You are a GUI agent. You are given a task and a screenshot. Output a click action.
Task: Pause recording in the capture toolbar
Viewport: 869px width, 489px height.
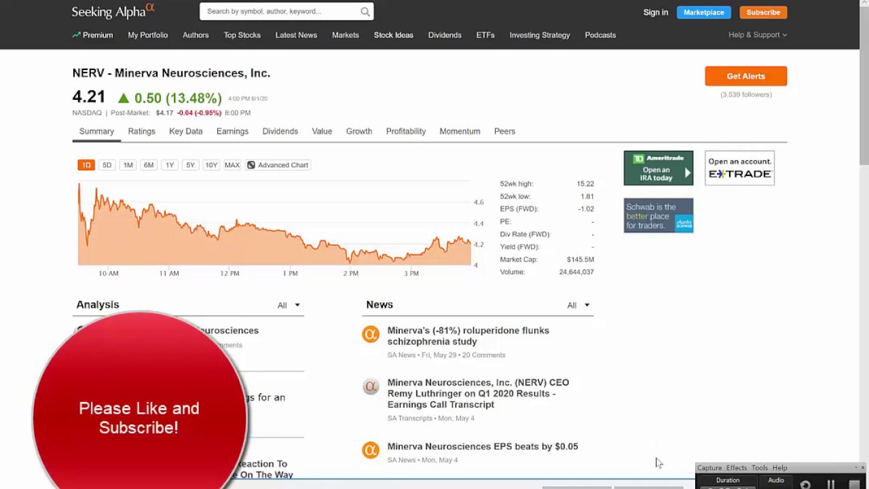click(x=831, y=485)
